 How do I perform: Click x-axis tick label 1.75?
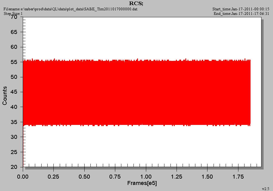click(x=238, y=177)
